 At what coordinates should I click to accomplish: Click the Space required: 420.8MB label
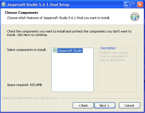click(x=25, y=85)
